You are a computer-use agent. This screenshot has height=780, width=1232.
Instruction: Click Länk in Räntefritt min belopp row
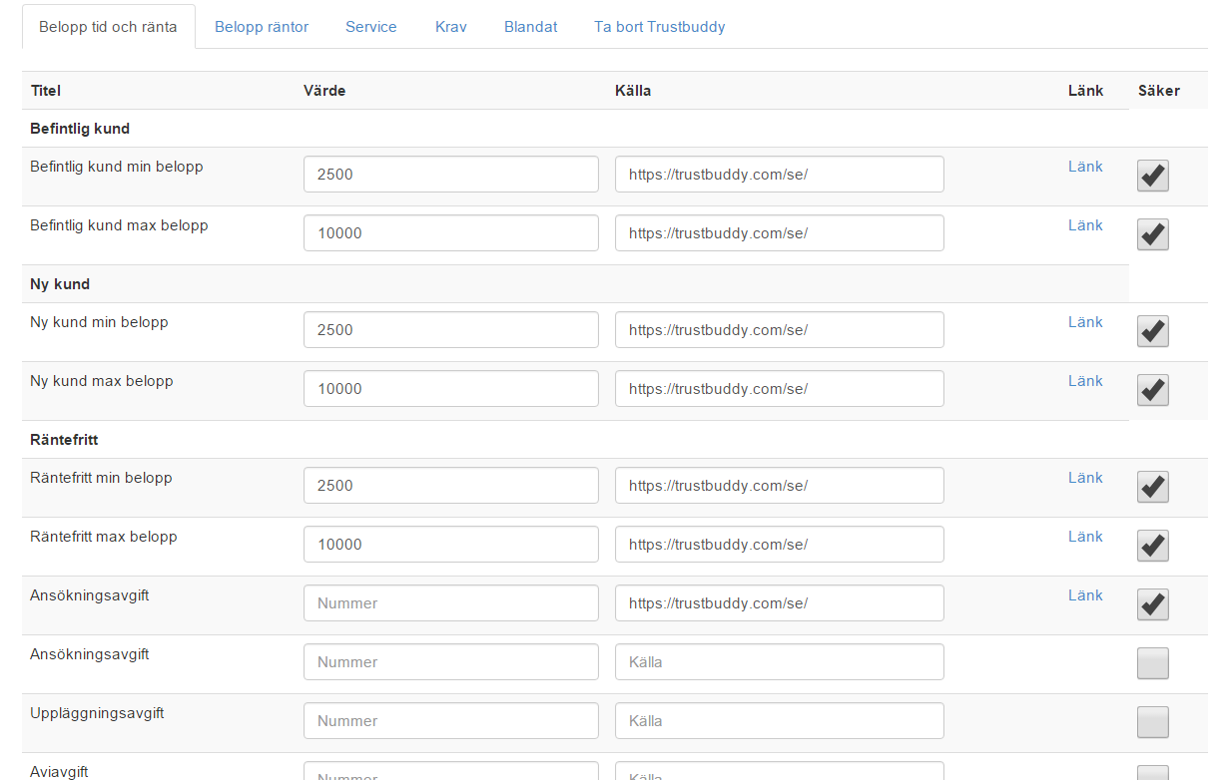click(x=1085, y=478)
